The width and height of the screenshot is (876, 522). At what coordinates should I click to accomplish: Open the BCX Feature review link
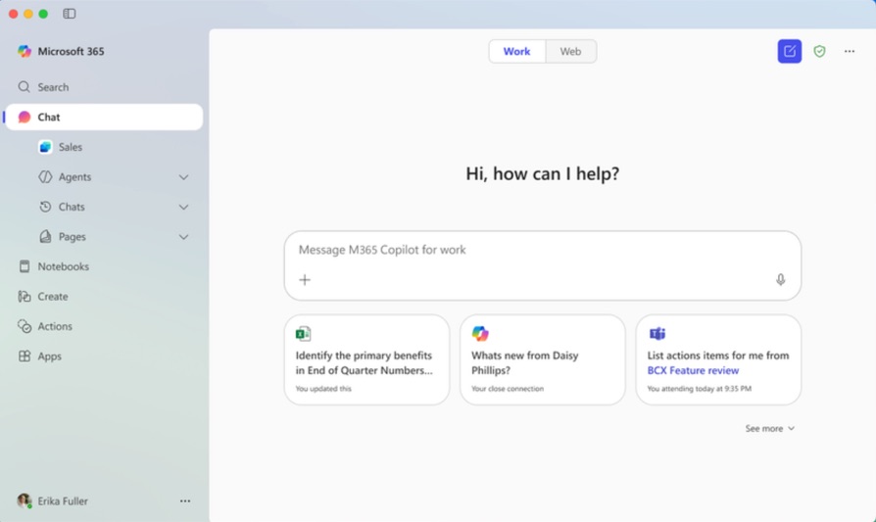coord(693,371)
